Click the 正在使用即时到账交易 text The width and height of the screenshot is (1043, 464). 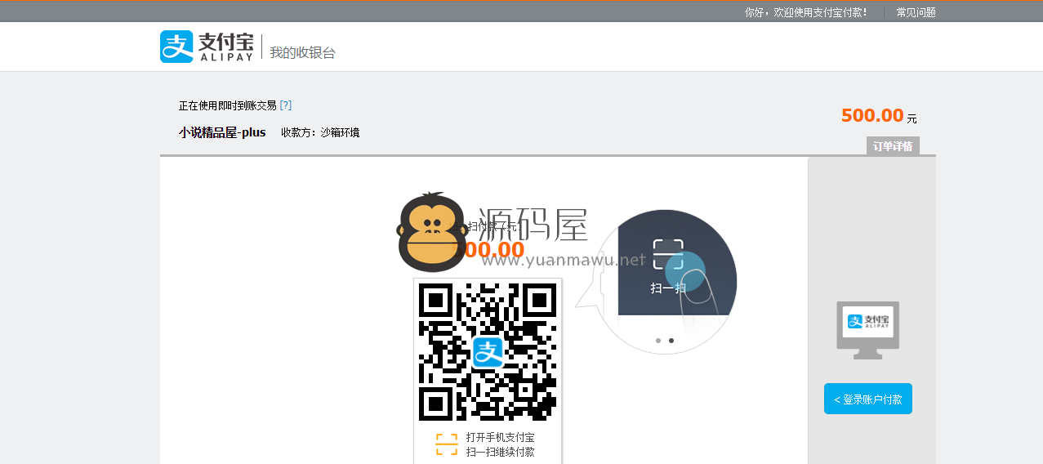[x=227, y=105]
